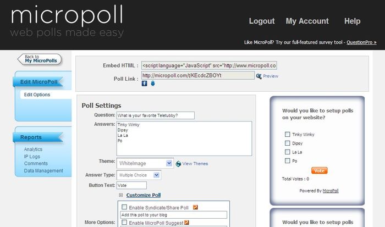This screenshot has height=227, width=385.
Task: Check Tinky Winky in poll preview
Action: pos(287,134)
